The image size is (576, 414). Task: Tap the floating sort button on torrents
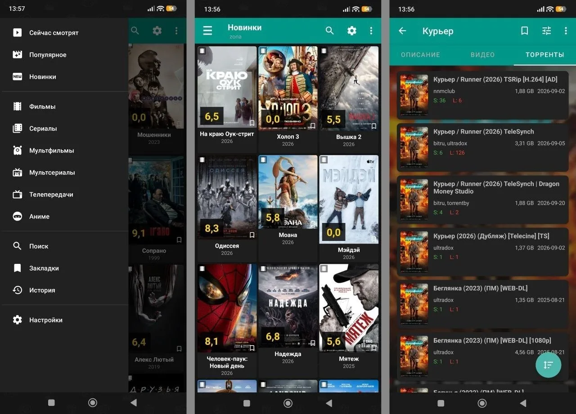548,365
